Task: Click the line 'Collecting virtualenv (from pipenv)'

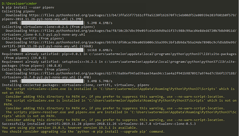Action: pos(36,69)
